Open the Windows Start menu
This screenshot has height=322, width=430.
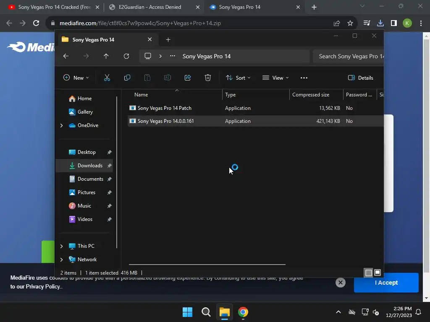click(x=188, y=312)
